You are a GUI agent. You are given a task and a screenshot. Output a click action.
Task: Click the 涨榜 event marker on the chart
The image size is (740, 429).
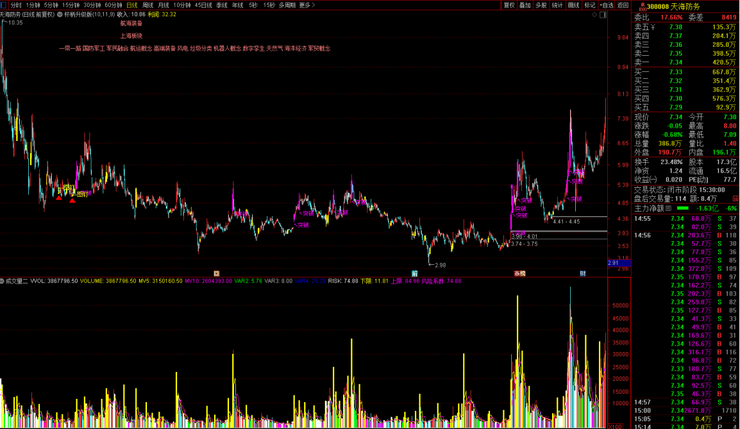click(519, 274)
